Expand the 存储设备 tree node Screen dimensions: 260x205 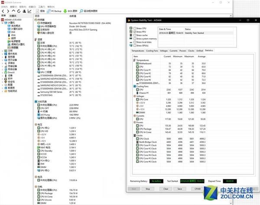point(2,66)
